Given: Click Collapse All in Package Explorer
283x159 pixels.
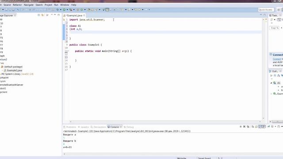Looking at the screenshot, I should tap(39, 15).
